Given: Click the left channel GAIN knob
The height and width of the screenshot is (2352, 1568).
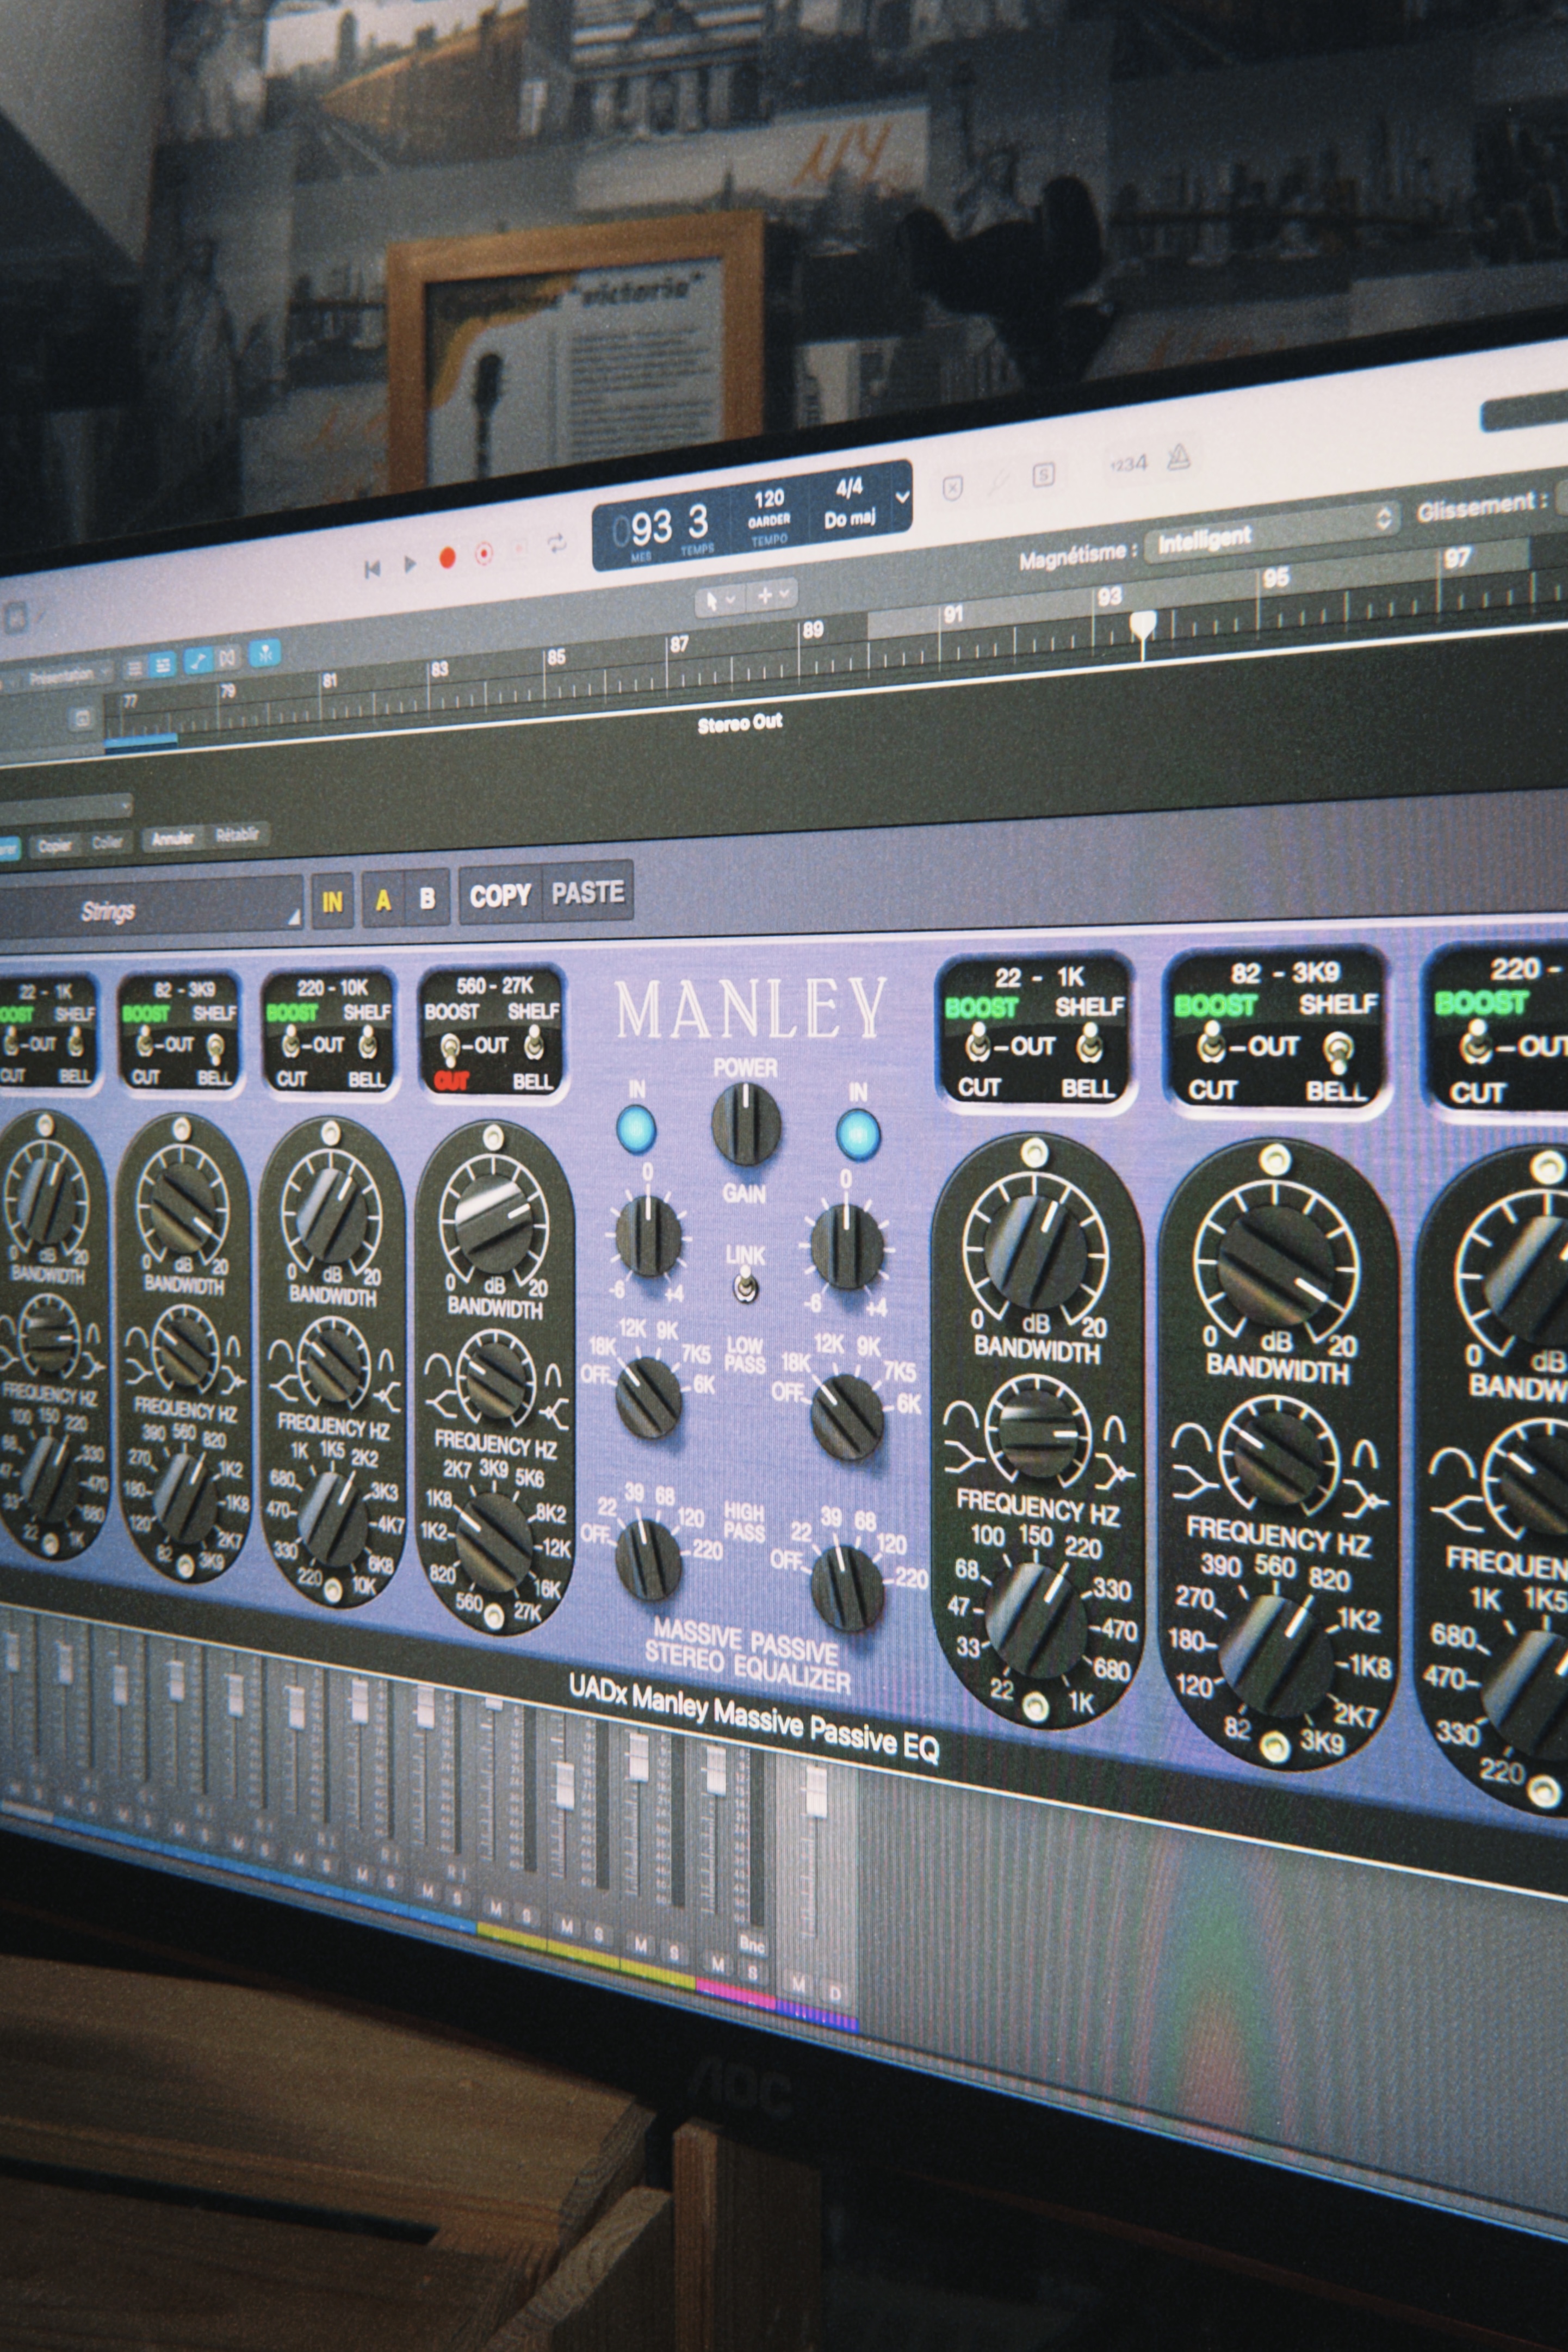Looking at the screenshot, I should pos(648,1236).
